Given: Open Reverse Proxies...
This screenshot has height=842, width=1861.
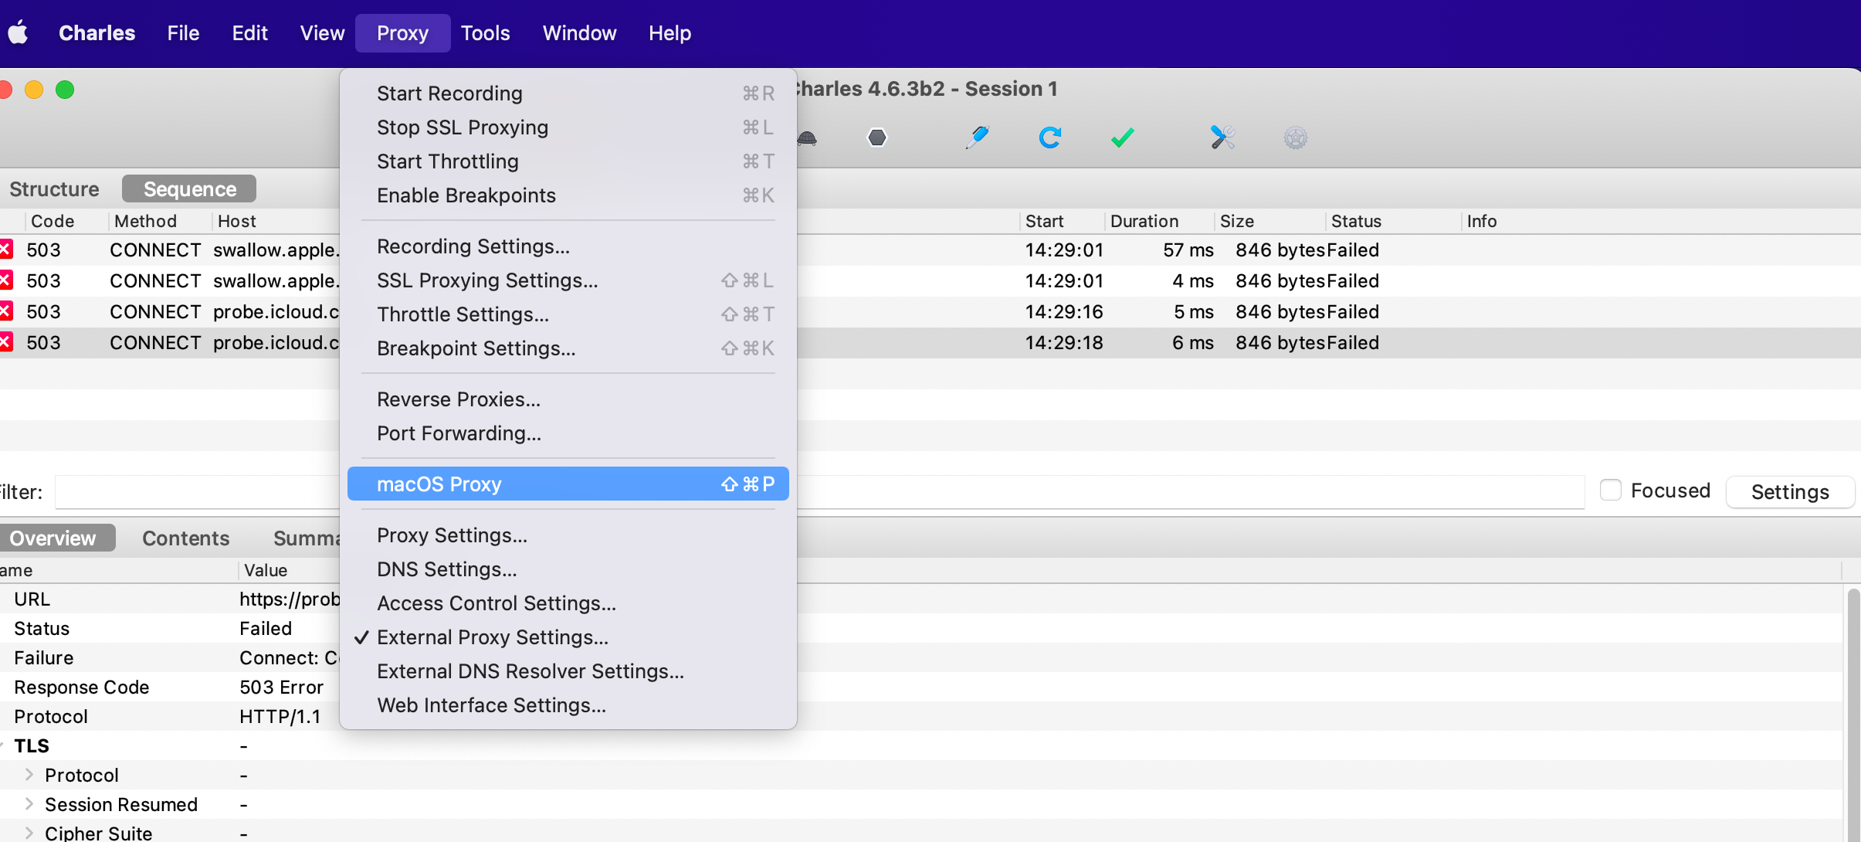Looking at the screenshot, I should 568,399.
